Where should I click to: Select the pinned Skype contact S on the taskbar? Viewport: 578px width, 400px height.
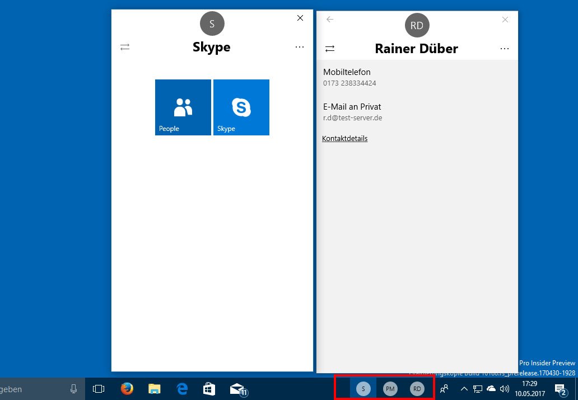(x=363, y=388)
